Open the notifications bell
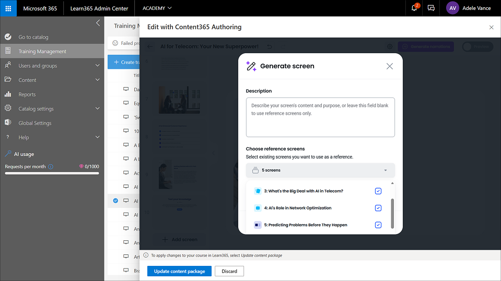Viewport: 501px width, 281px height. [x=414, y=8]
